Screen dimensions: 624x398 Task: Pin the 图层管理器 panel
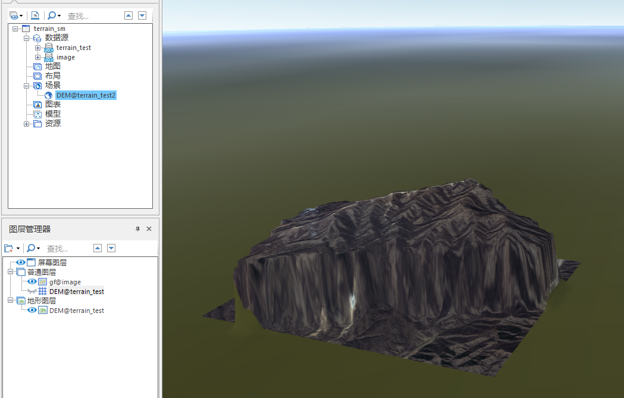[137, 229]
